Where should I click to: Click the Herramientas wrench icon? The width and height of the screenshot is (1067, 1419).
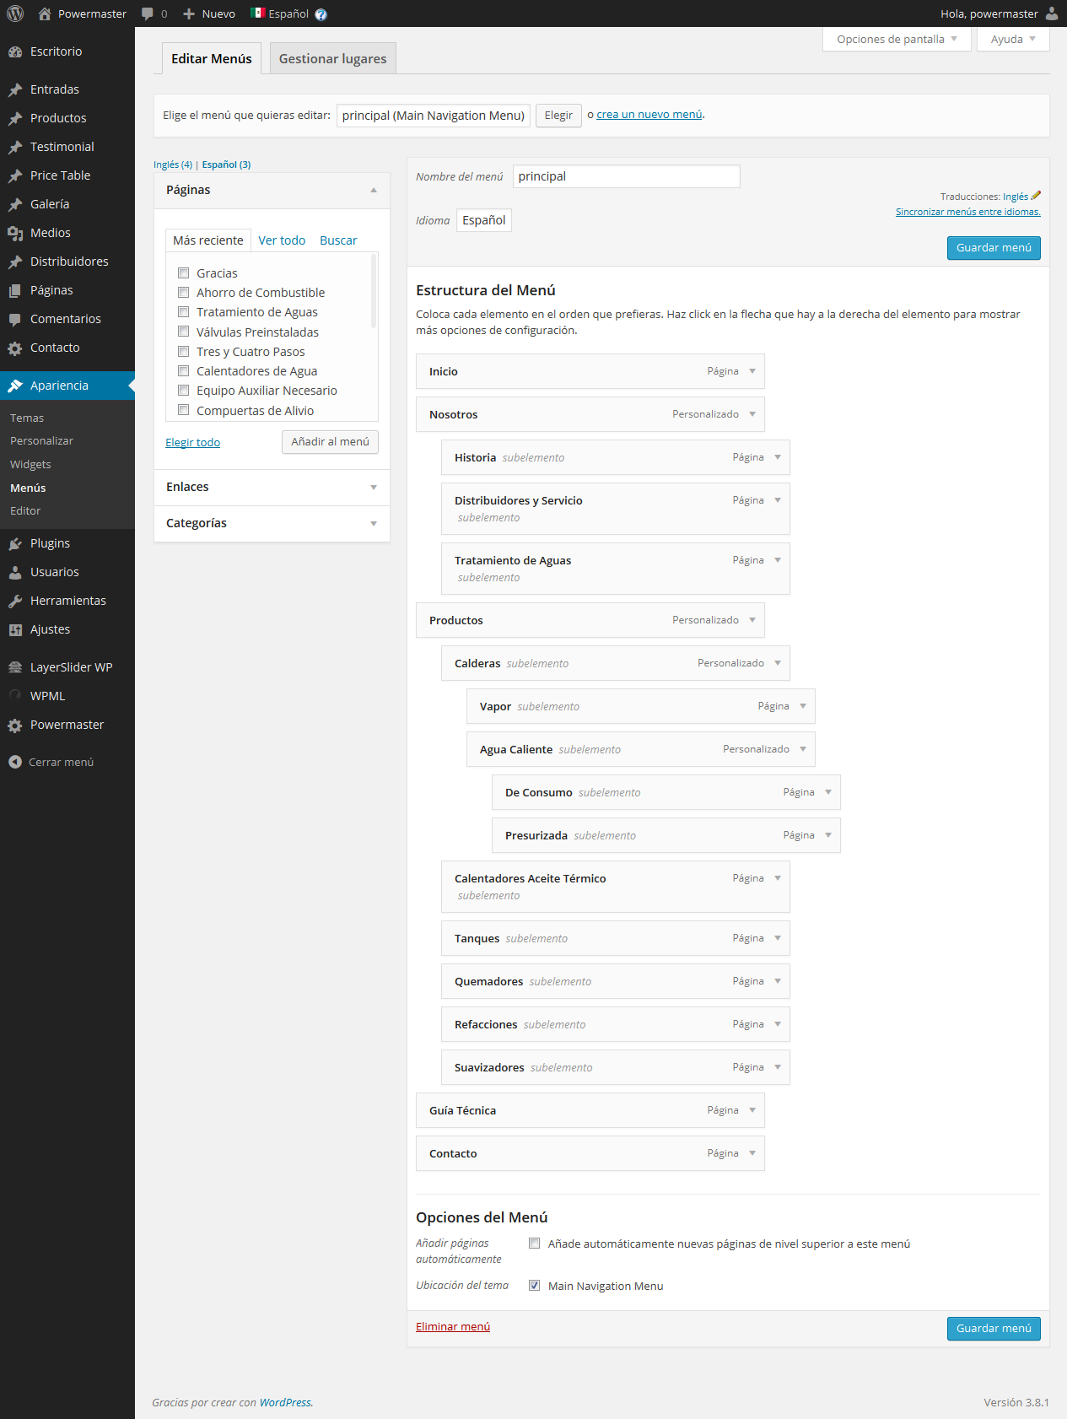(15, 601)
